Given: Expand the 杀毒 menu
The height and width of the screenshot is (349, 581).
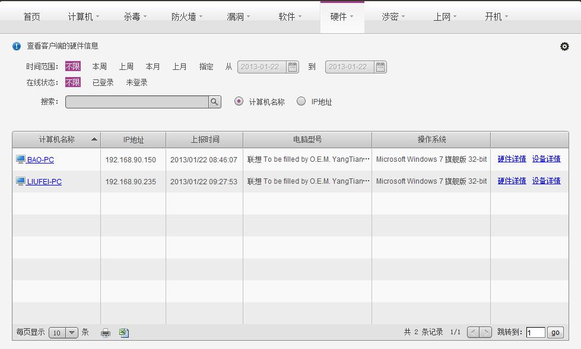Looking at the screenshot, I should point(135,17).
